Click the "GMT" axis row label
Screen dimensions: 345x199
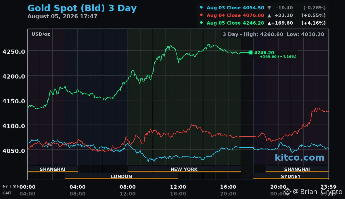click(x=7, y=193)
